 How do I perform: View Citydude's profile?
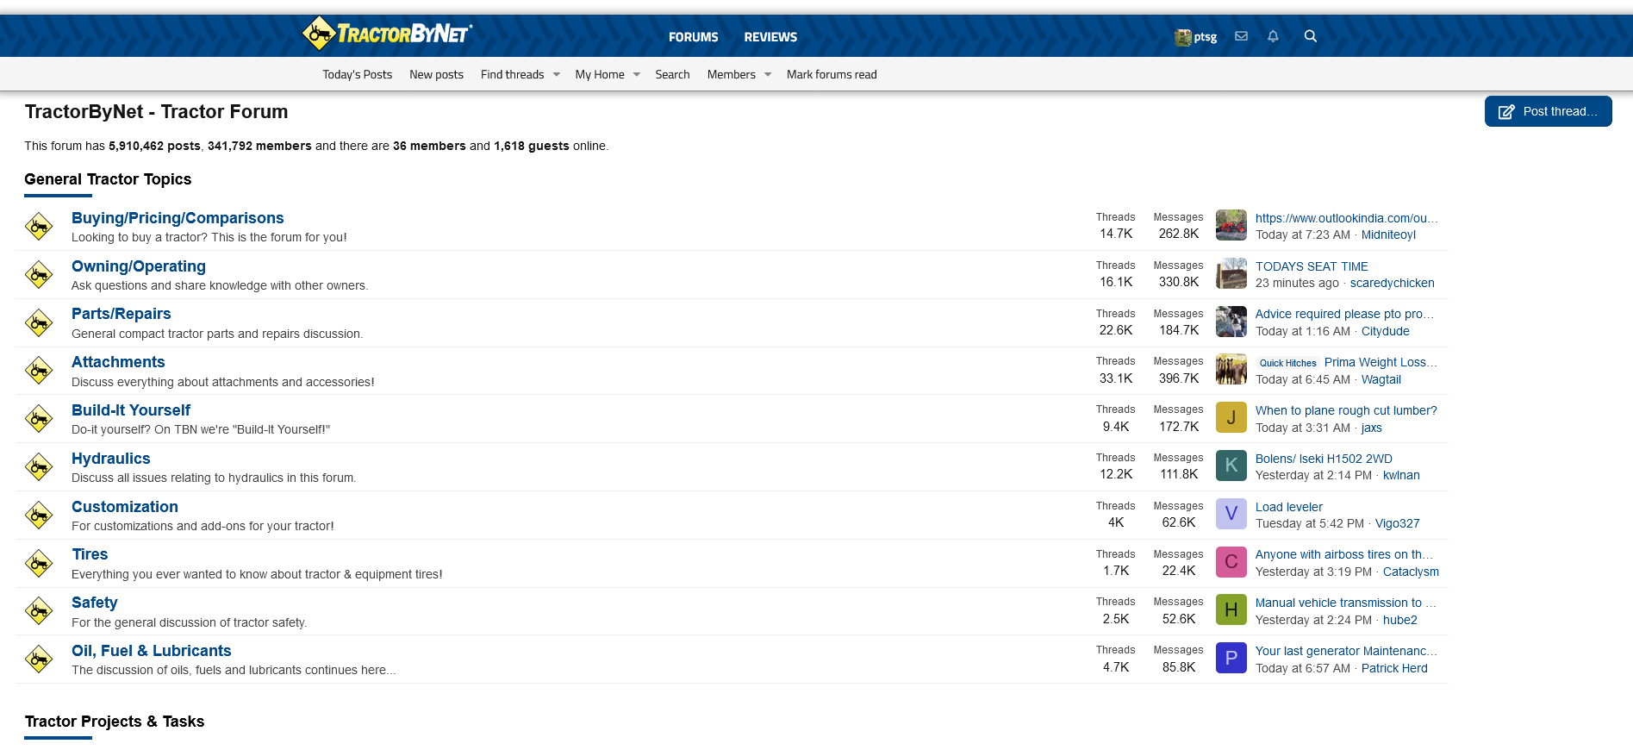pyautogui.click(x=1386, y=331)
